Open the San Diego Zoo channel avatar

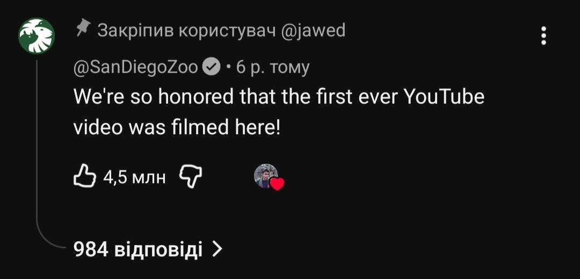(x=37, y=37)
